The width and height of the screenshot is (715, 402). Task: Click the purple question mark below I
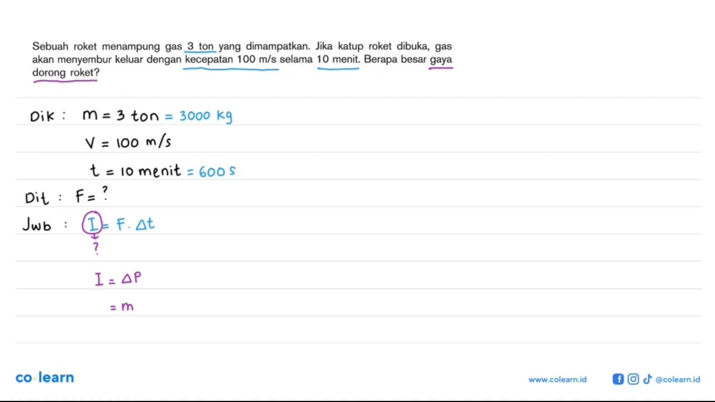coord(96,249)
